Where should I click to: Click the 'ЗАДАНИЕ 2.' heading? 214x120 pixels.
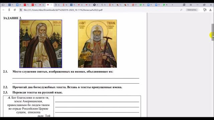12,18
